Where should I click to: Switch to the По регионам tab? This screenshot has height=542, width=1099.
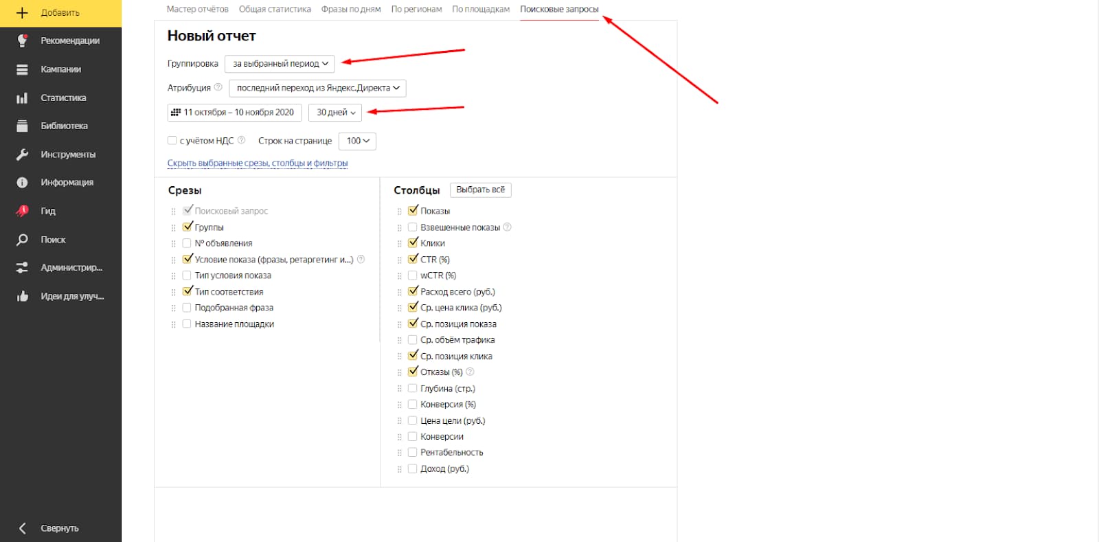pyautogui.click(x=416, y=9)
